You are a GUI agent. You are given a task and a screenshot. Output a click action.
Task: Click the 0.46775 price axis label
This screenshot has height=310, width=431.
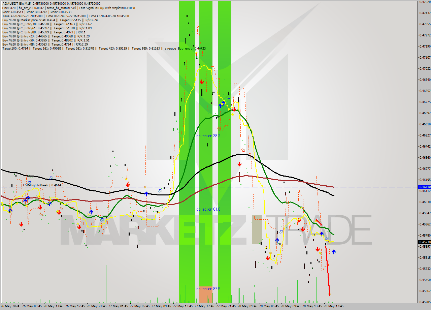point(425,102)
